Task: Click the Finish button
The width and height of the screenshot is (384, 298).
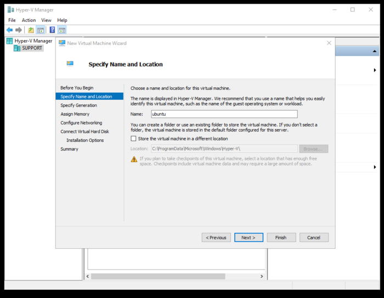Action: pyautogui.click(x=281, y=237)
